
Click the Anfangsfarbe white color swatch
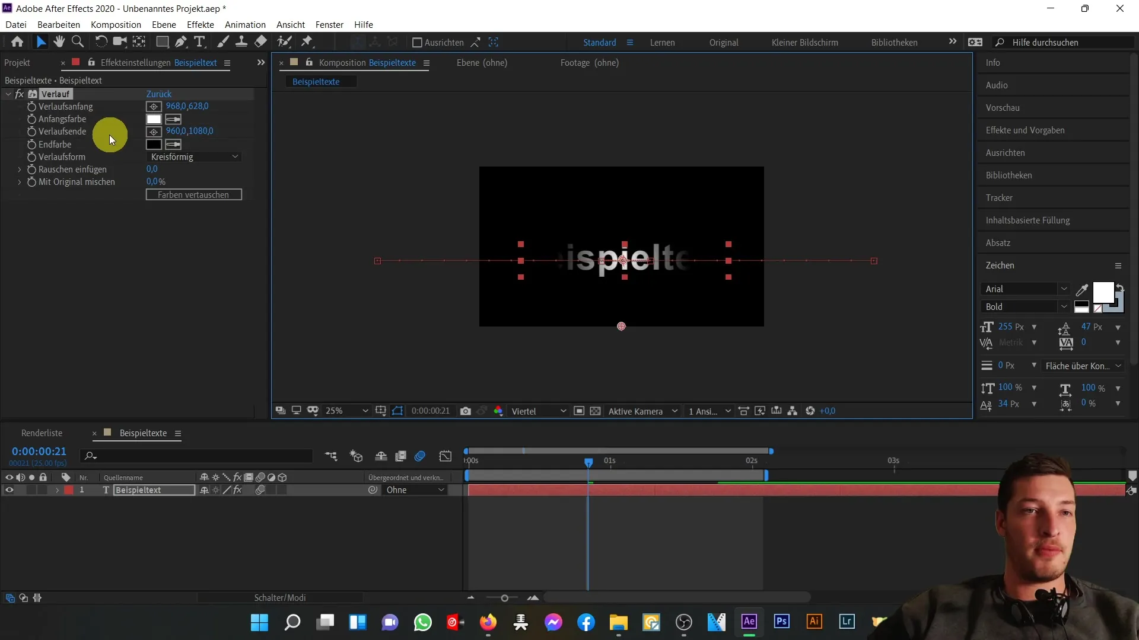pos(154,117)
